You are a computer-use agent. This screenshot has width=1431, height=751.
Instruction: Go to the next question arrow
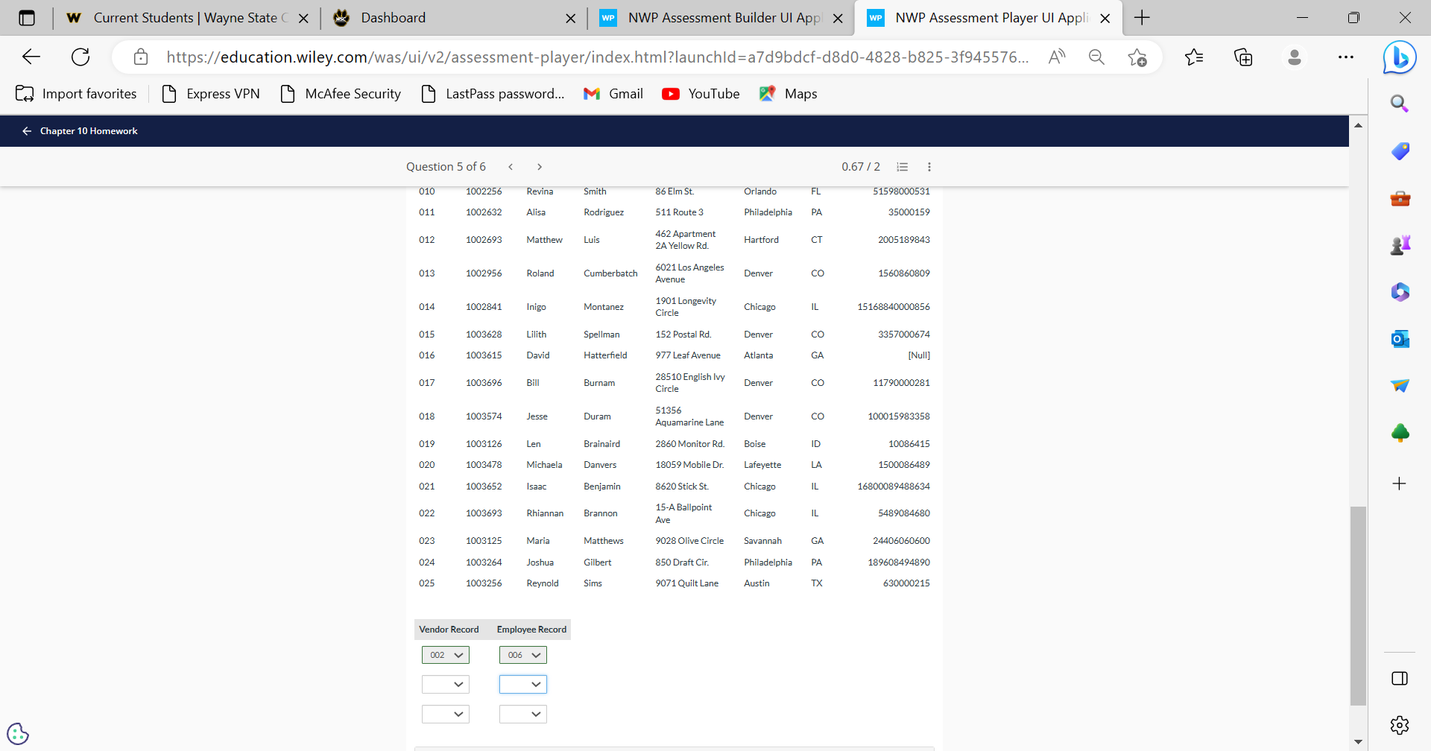[540, 167]
